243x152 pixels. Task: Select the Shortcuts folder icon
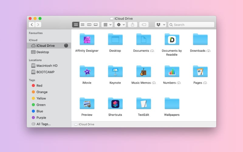click(115, 104)
